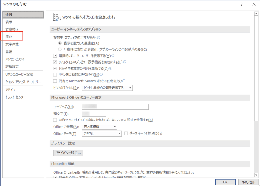The width and height of the screenshot is (260, 186).
Task: Uncheck ドラッグ中も文書の内容を更新する
Action: (55, 68)
